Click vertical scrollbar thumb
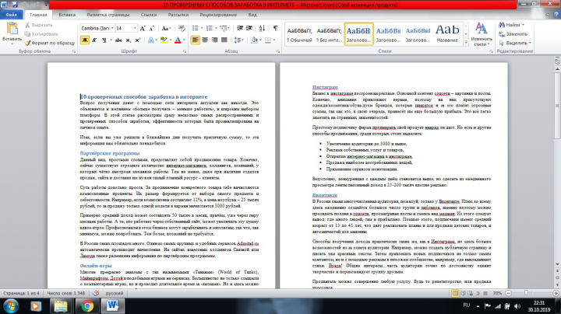Screen dimensions: 561x314 pyautogui.click(x=557, y=106)
